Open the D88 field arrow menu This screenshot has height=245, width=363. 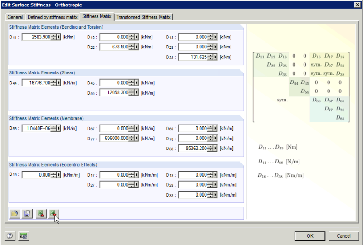coord(215,149)
